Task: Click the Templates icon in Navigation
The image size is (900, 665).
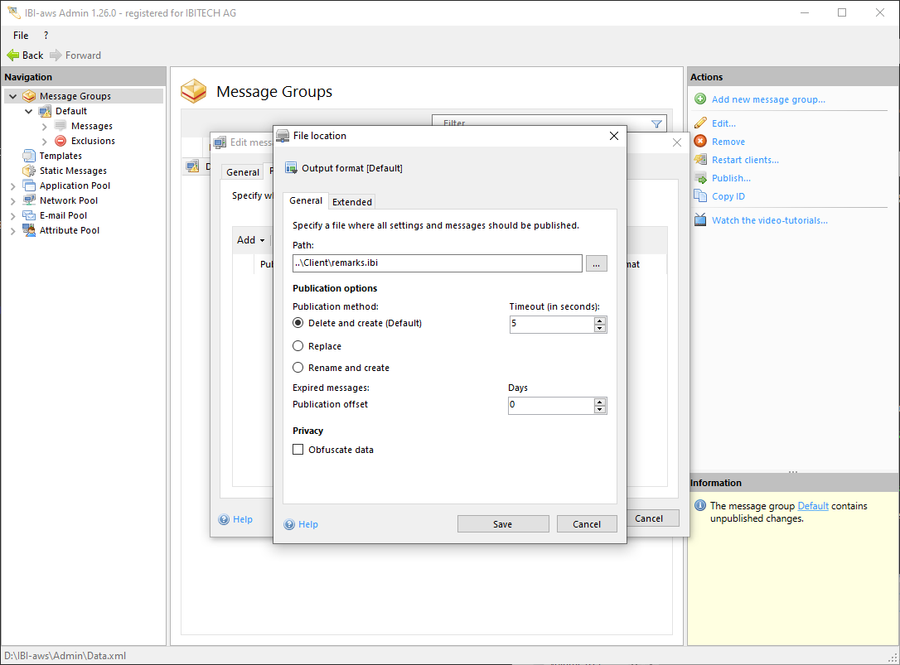Action: (29, 156)
